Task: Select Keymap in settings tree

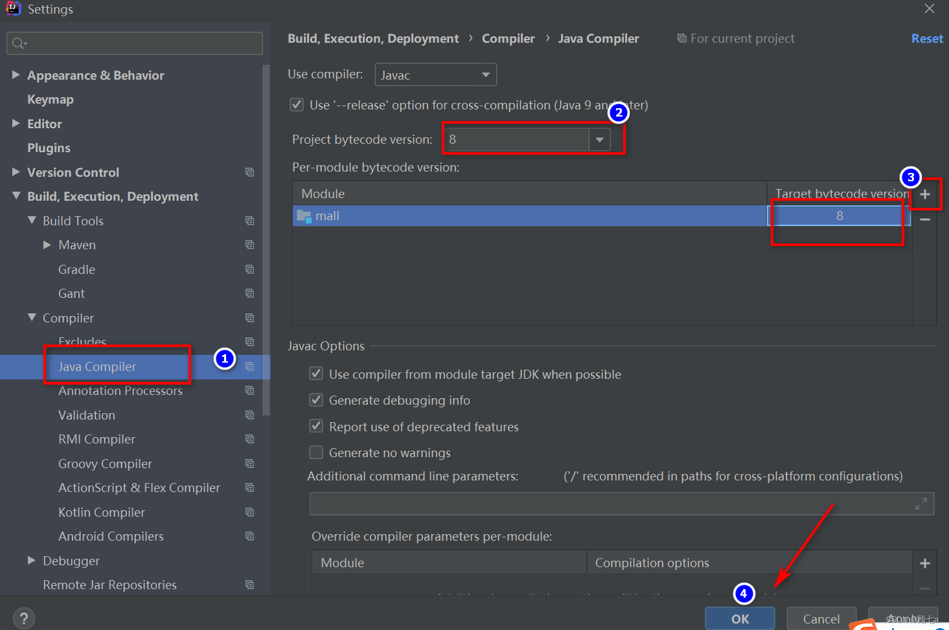Action: click(x=51, y=100)
